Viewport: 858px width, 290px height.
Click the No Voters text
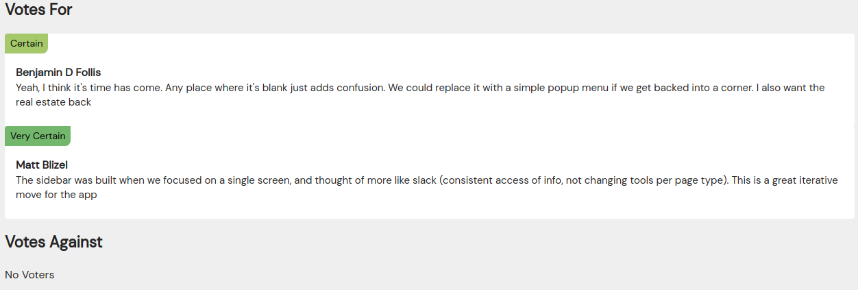pyautogui.click(x=29, y=275)
